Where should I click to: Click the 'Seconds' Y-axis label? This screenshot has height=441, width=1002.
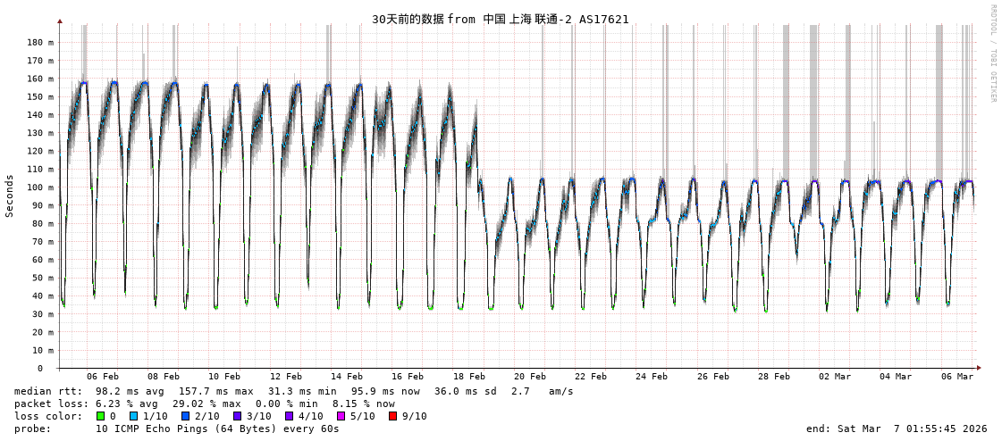[10, 196]
